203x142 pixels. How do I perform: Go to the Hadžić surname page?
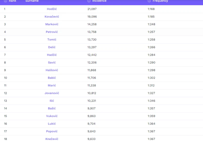click(x=52, y=55)
